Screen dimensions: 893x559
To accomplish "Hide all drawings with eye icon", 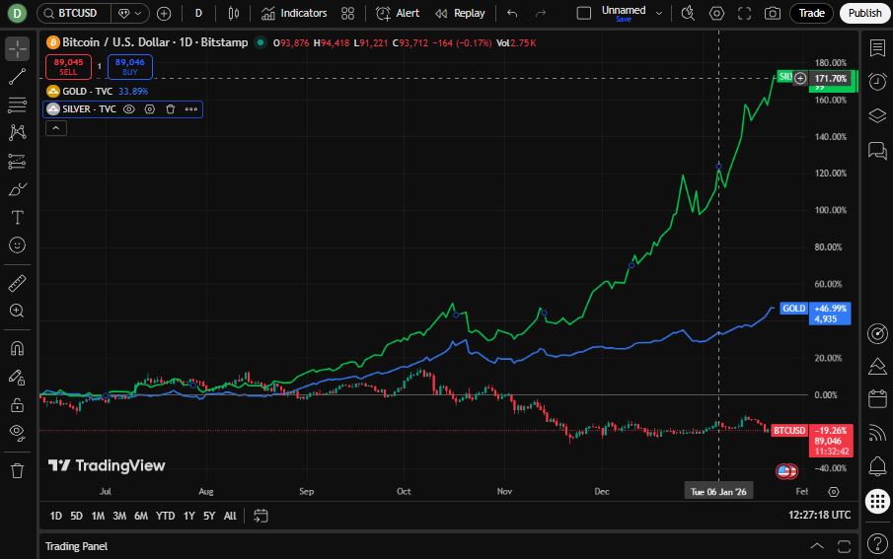I will (x=17, y=433).
